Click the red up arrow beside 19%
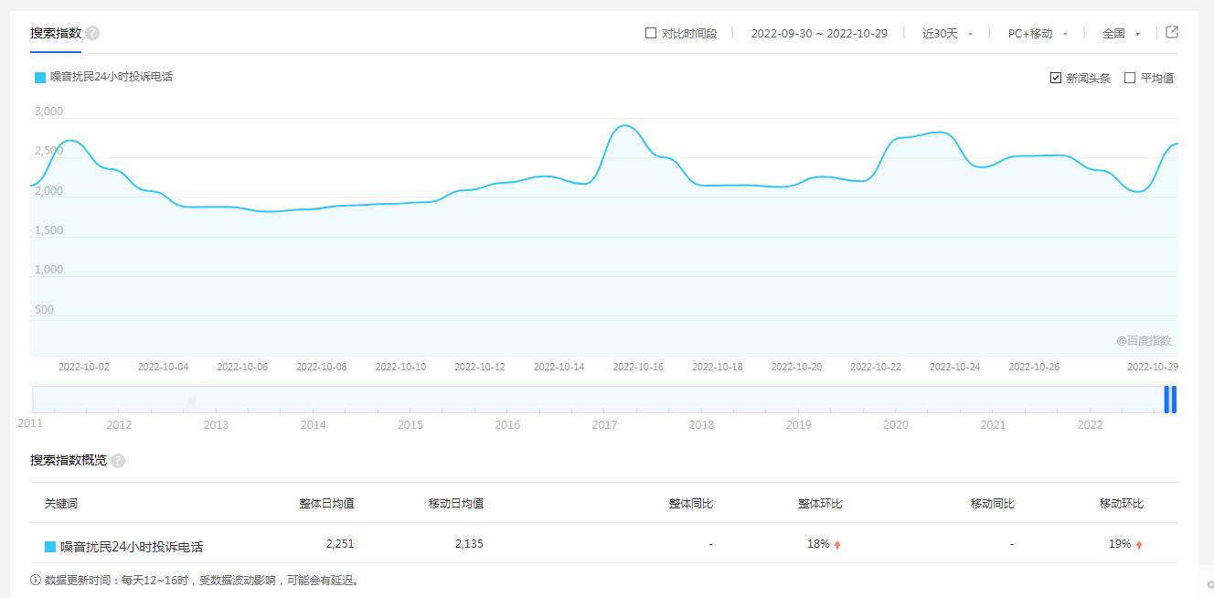This screenshot has width=1214, height=598. [x=1139, y=543]
